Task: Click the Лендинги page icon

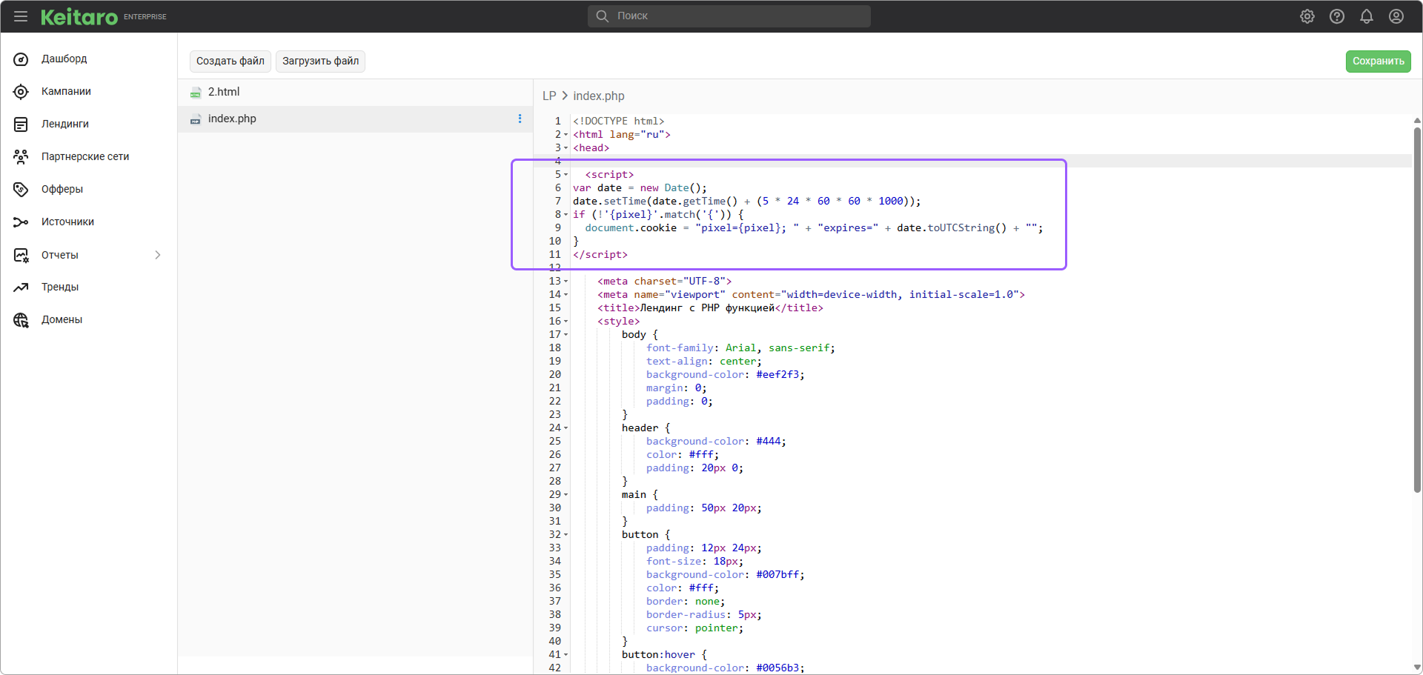Action: click(x=21, y=124)
